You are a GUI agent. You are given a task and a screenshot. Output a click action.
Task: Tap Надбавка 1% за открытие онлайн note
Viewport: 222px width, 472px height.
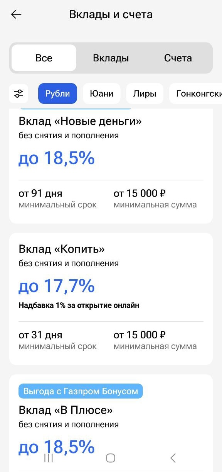pyautogui.click(x=79, y=306)
